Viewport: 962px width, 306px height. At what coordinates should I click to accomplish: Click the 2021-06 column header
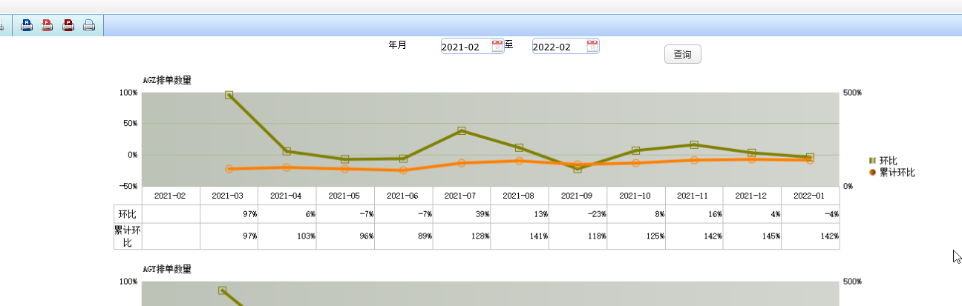[x=404, y=196]
